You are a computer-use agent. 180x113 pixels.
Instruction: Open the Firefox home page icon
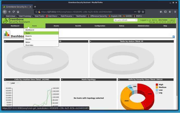(18, 12)
